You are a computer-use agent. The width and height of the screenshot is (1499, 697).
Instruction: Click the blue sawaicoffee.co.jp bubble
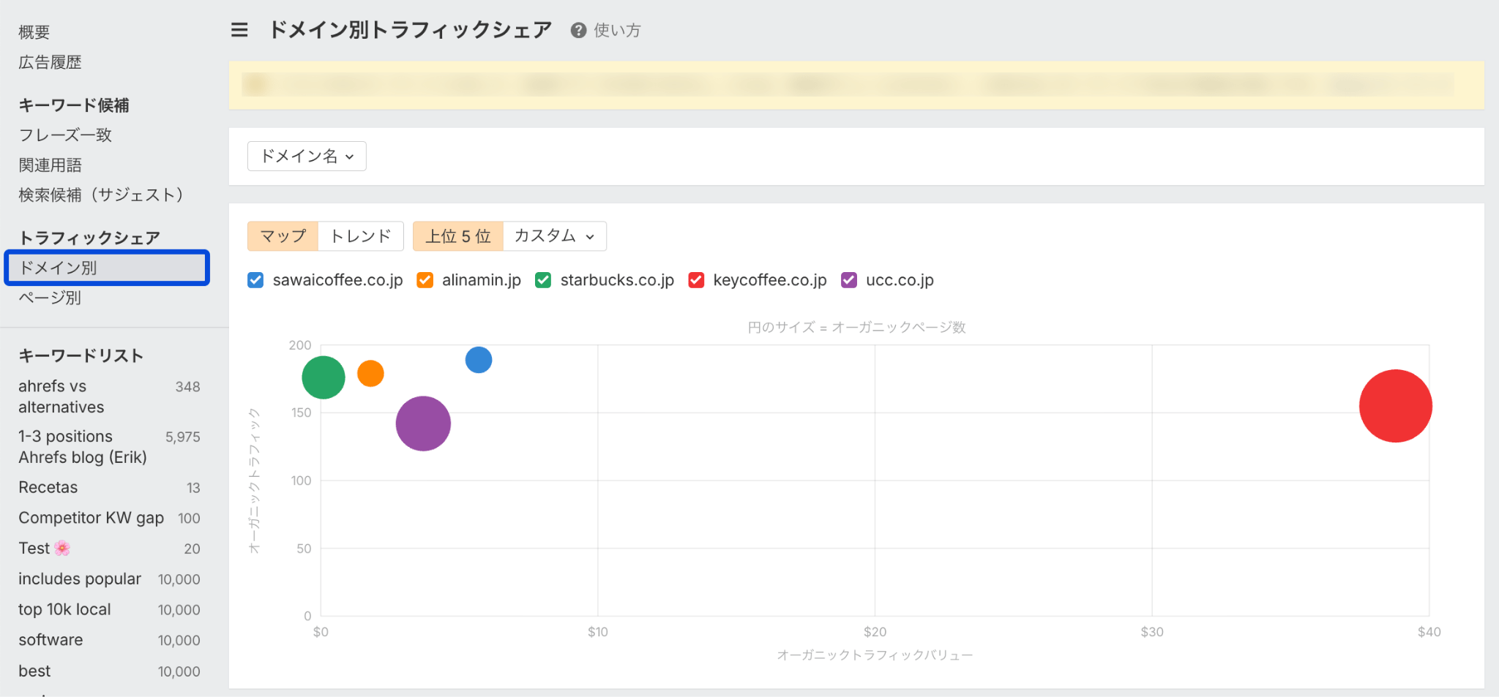479,360
